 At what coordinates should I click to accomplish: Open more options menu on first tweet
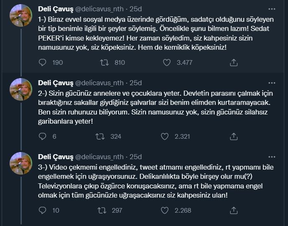[272, 9]
